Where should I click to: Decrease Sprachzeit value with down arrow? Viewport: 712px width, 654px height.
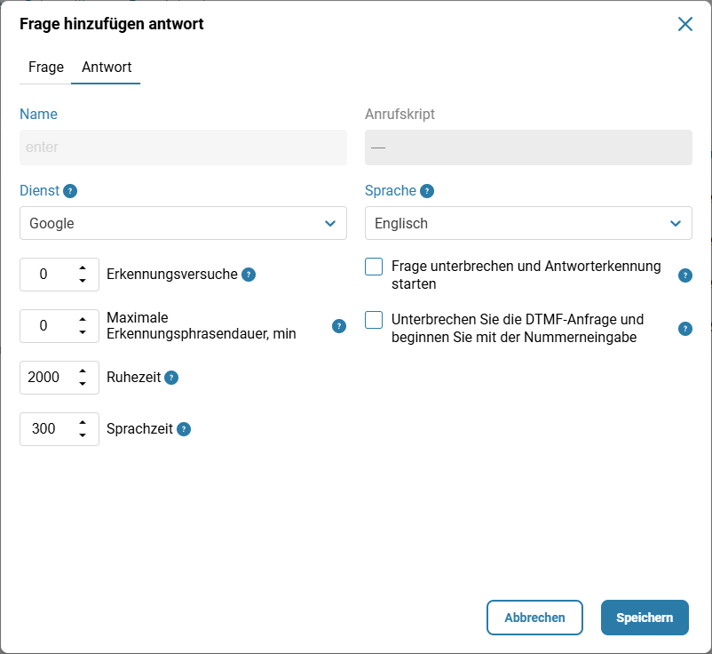point(83,435)
